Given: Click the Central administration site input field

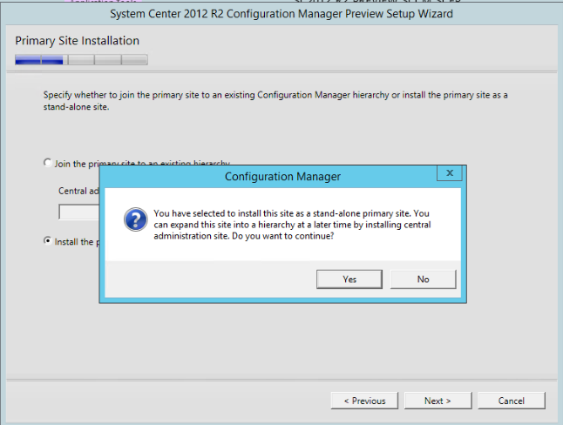Looking at the screenshot, I should point(78,212).
